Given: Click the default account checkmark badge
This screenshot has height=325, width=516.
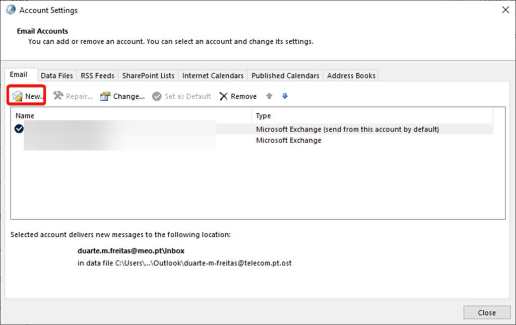Looking at the screenshot, I should click(19, 129).
